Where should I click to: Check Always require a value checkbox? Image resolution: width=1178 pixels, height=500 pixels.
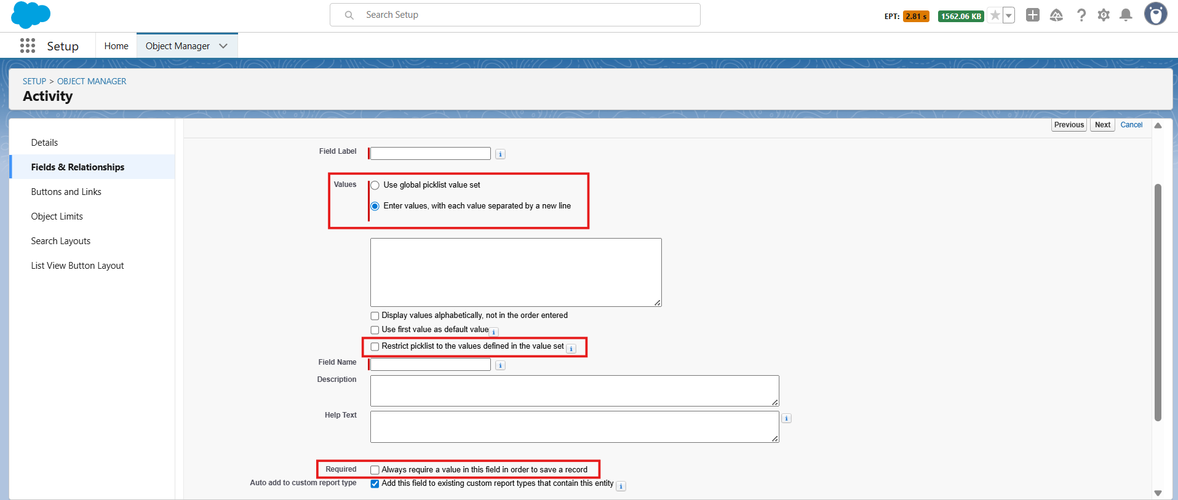375,470
